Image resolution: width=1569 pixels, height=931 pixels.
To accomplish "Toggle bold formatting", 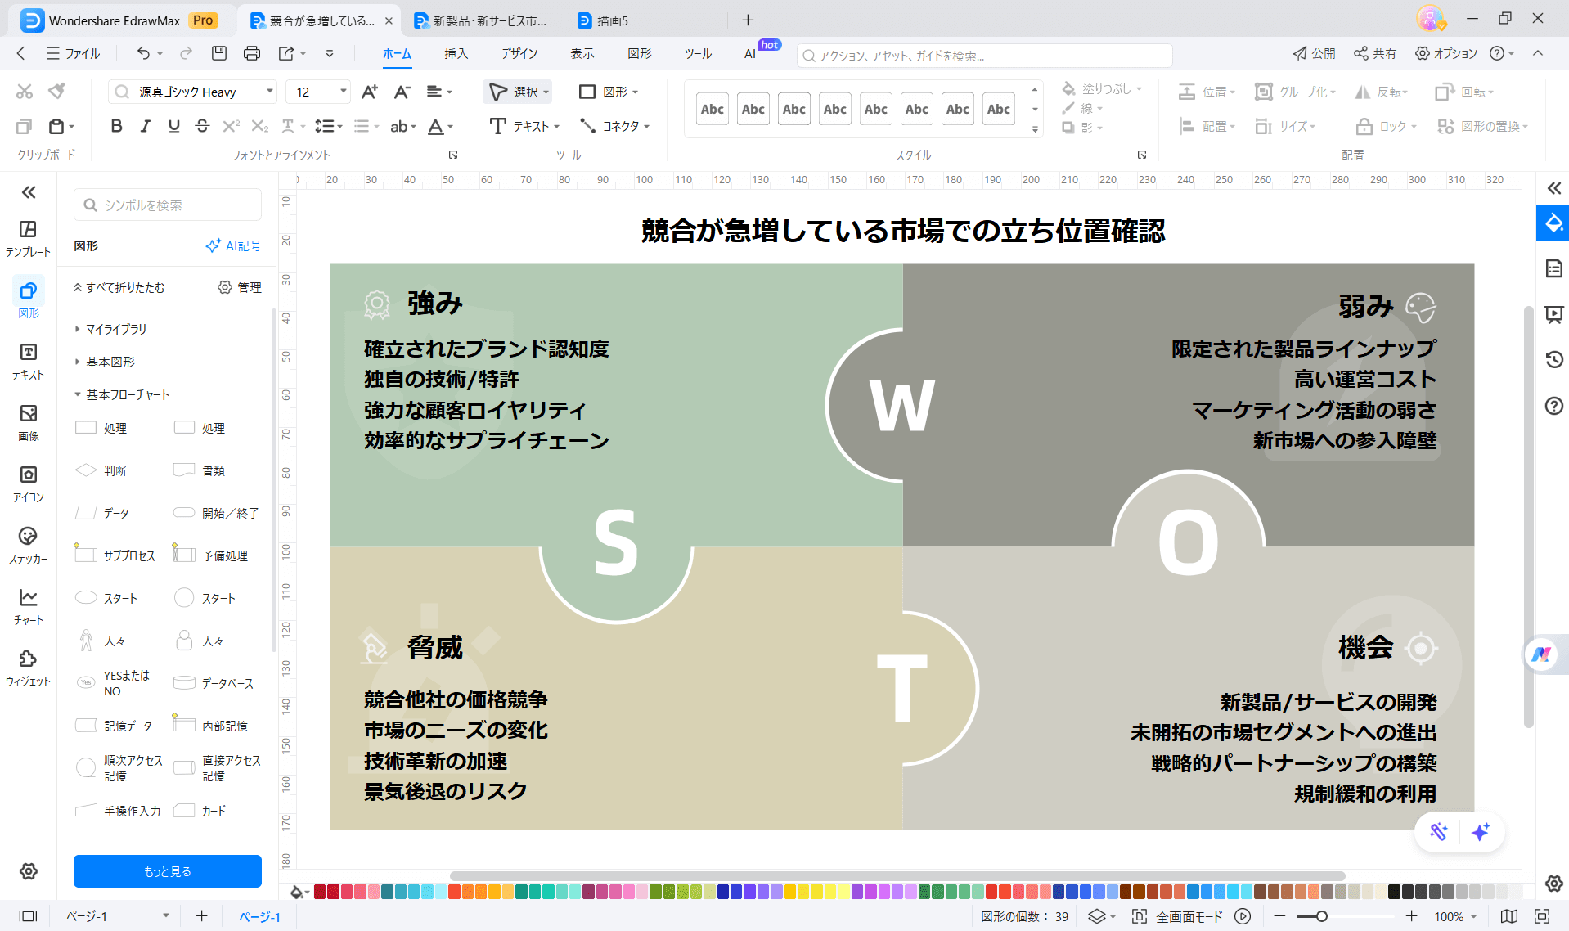I will pos(115,126).
